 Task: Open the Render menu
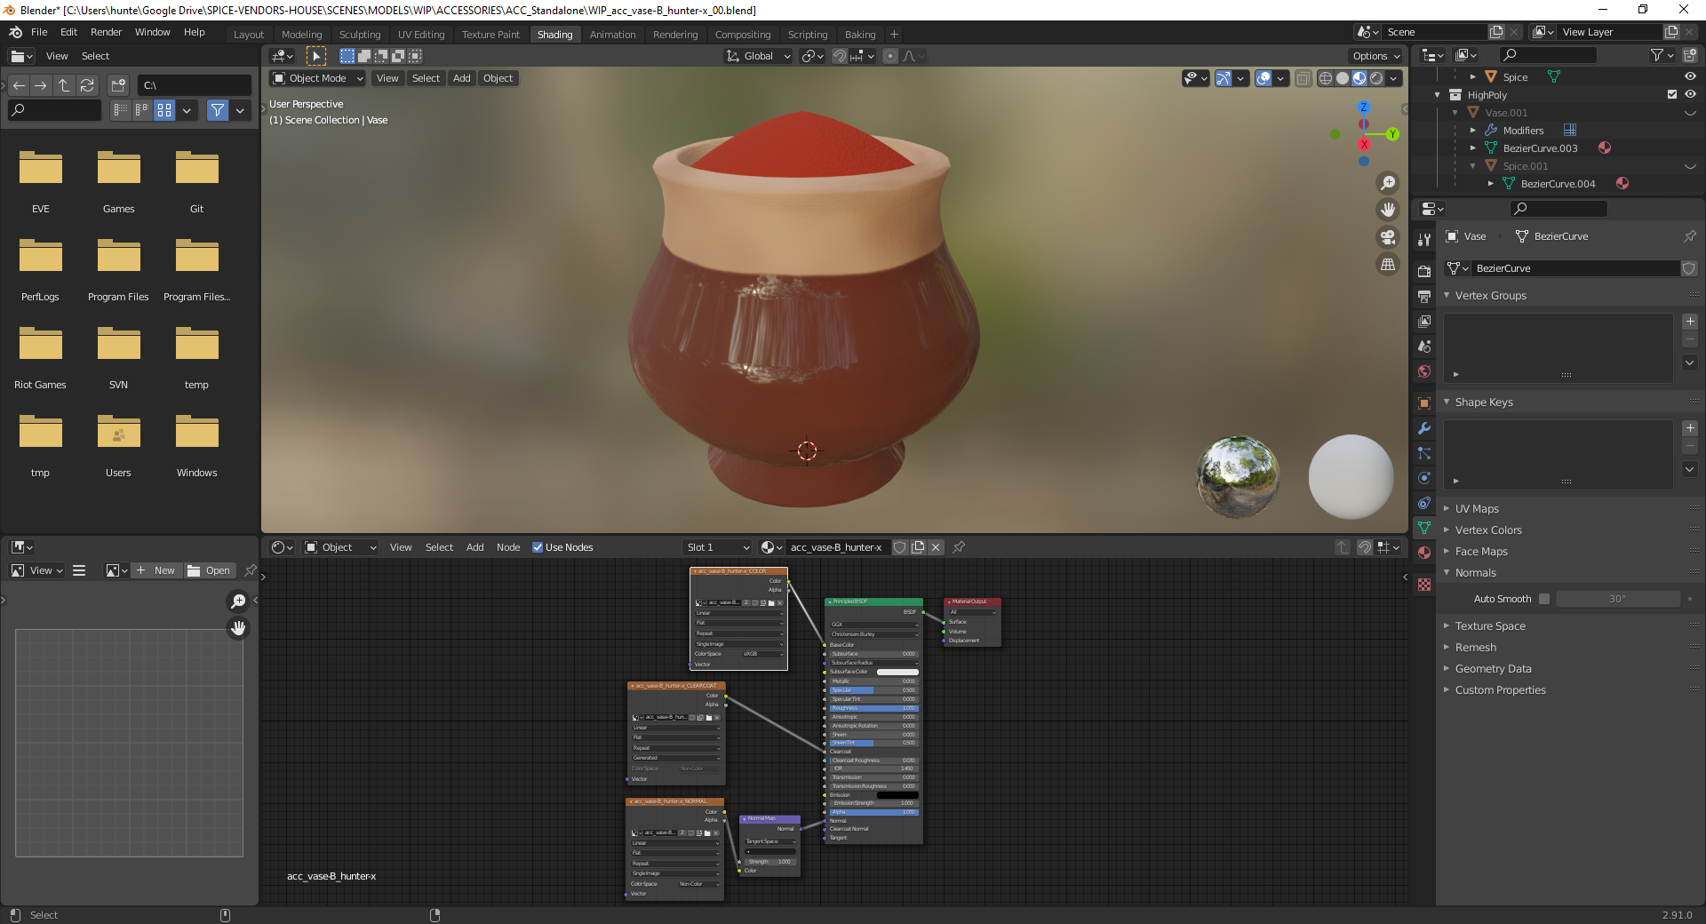click(106, 32)
